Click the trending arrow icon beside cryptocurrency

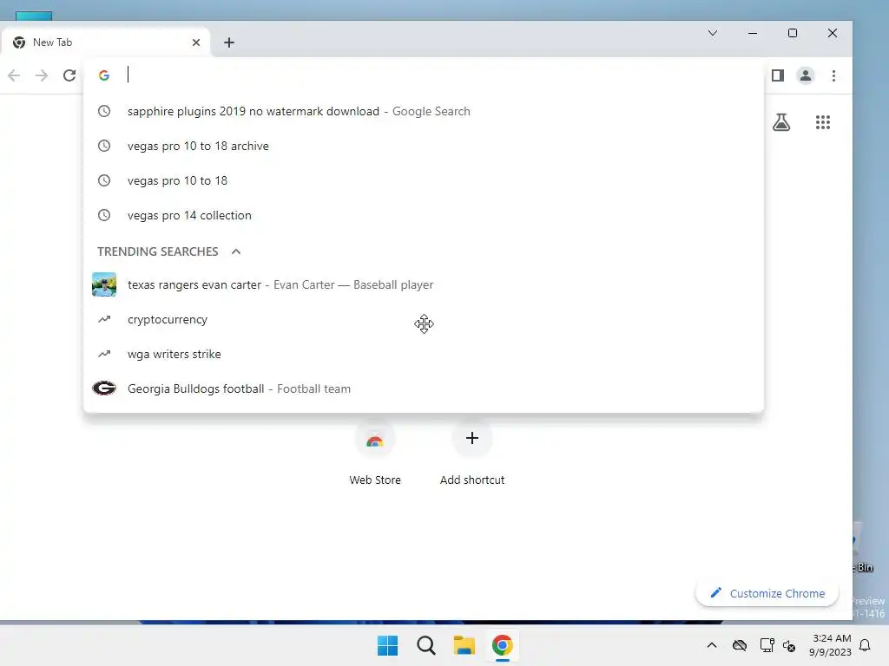coord(104,319)
